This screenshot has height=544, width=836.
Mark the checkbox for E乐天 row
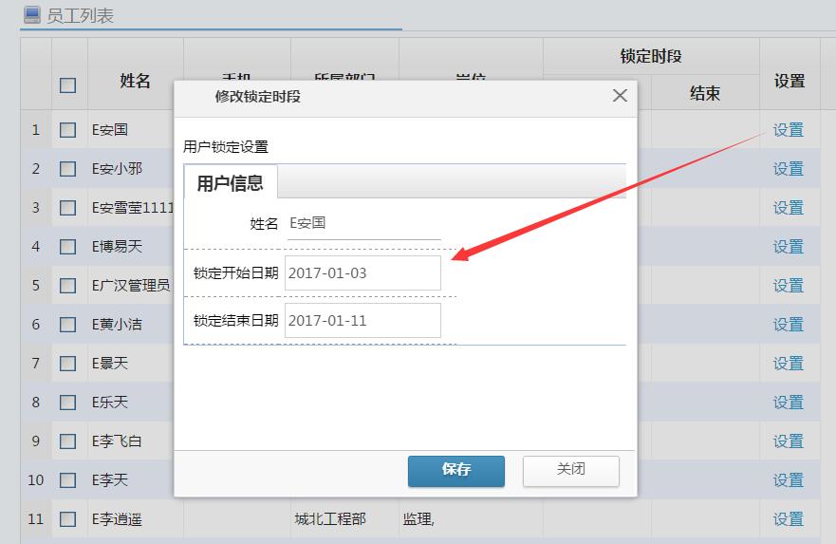[x=67, y=403]
